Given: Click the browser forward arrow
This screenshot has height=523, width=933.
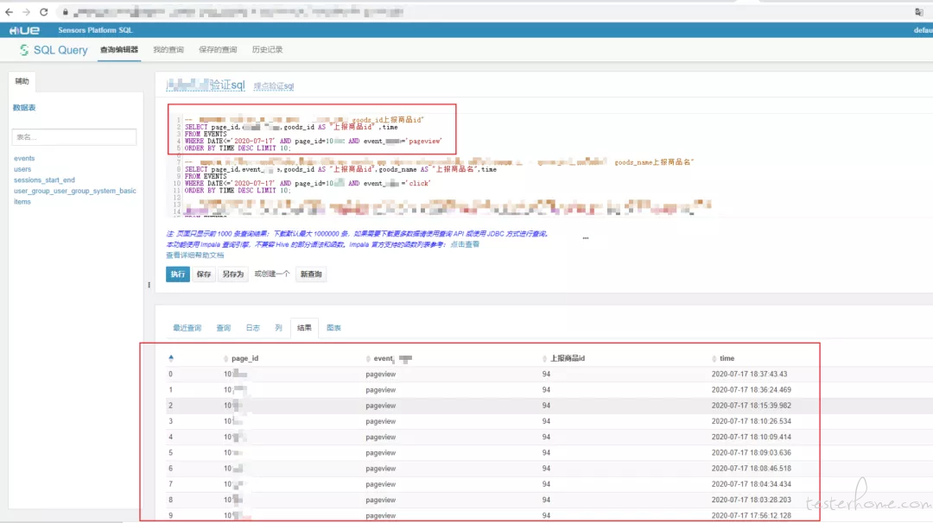Looking at the screenshot, I should click(x=26, y=12).
